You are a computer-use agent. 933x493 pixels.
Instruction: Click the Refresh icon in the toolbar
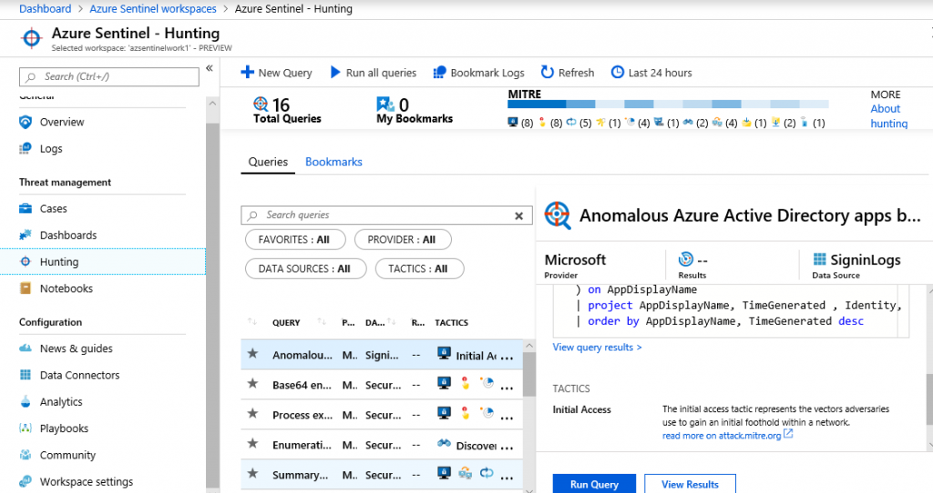547,73
